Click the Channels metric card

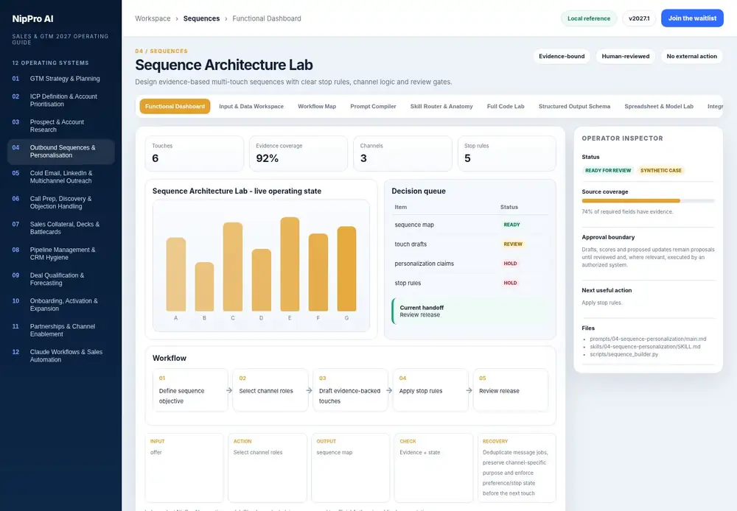click(402, 154)
